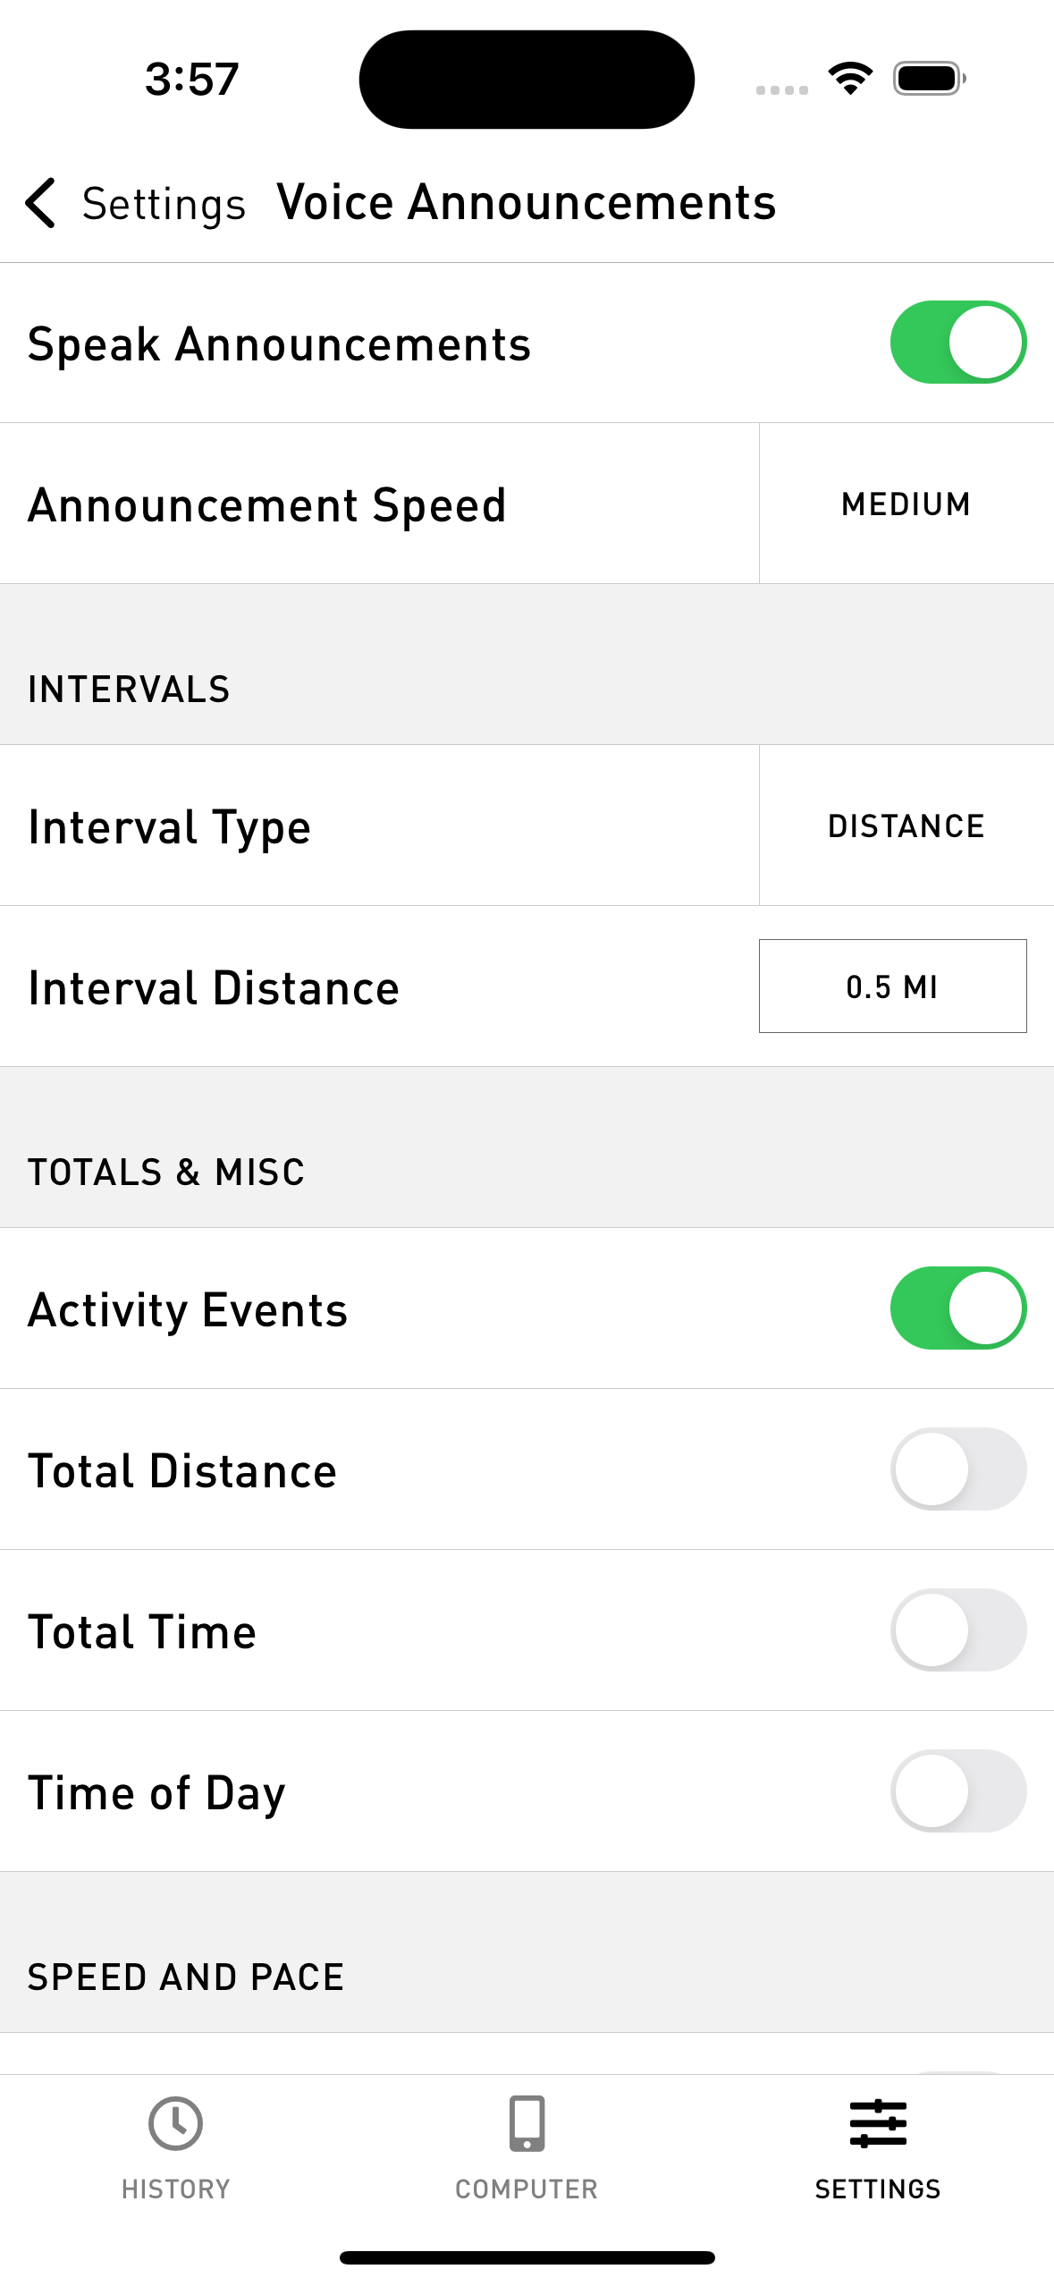The image size is (1054, 2286).
Task: Disable the Speak Announcements switch
Action: tap(957, 343)
